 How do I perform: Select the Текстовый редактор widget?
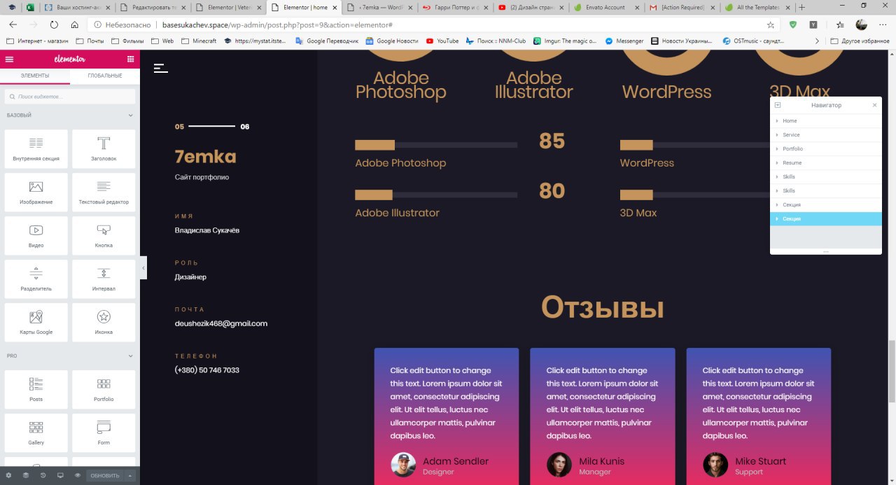pyautogui.click(x=104, y=192)
